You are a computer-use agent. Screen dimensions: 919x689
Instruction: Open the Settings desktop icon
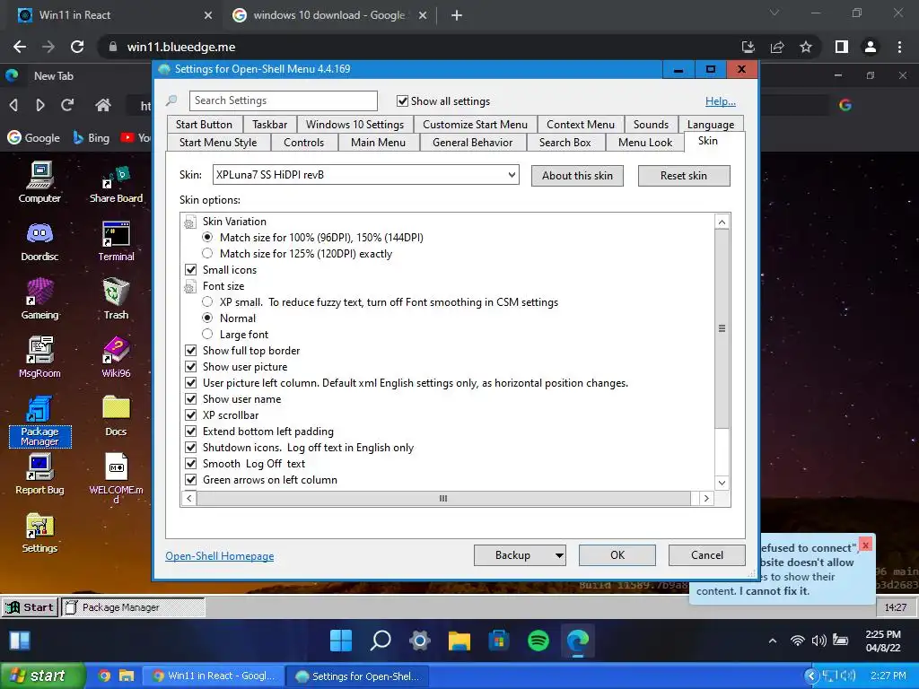click(39, 533)
